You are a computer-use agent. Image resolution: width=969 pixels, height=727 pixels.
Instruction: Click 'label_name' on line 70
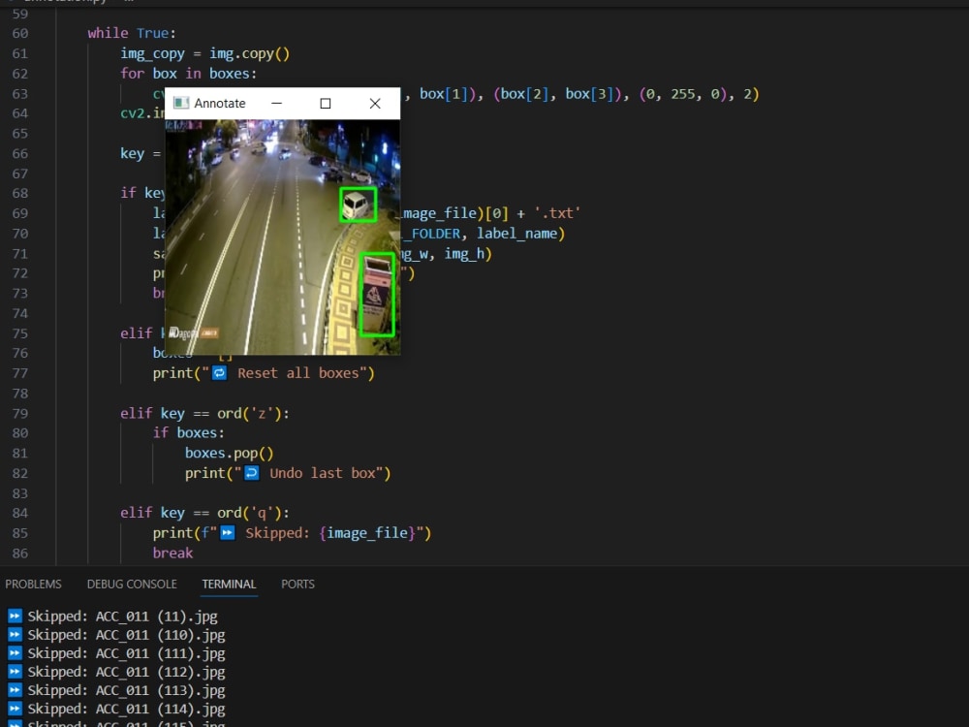[x=516, y=234]
